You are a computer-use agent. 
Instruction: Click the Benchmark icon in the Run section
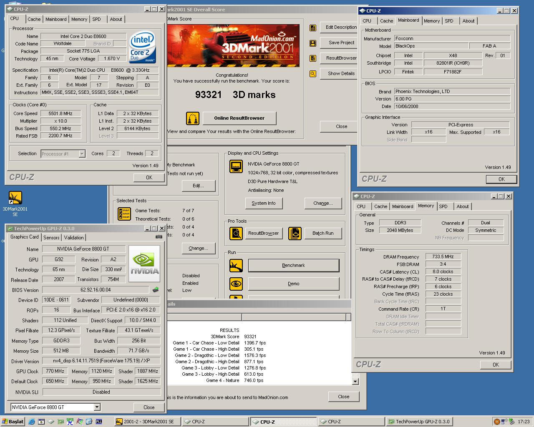click(x=236, y=266)
